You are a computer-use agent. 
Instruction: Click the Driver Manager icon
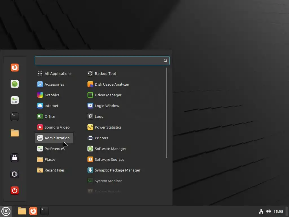(x=90, y=95)
